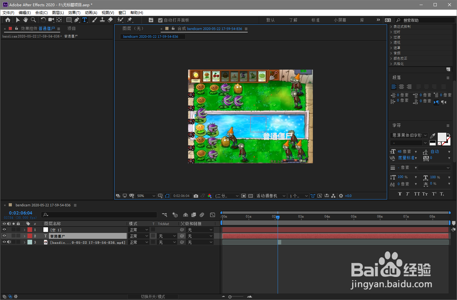Toggle lock on 效果控件 panel
Image resolution: width=457 pixels, height=300 pixels.
[17, 28]
